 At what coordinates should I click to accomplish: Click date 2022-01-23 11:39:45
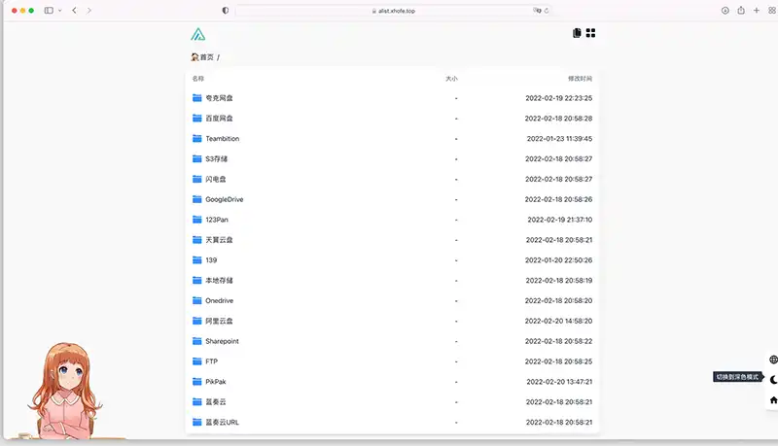click(x=559, y=139)
